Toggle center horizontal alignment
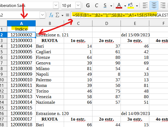168x127 pixels. click(x=154, y=5)
